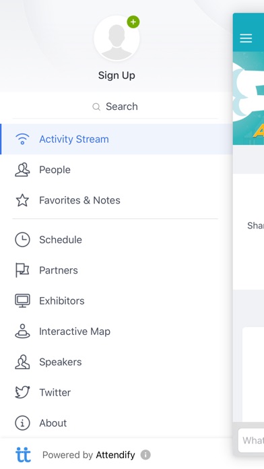This screenshot has height=469, width=264.
Task: Open the Attendify info icon
Action: [145, 455]
